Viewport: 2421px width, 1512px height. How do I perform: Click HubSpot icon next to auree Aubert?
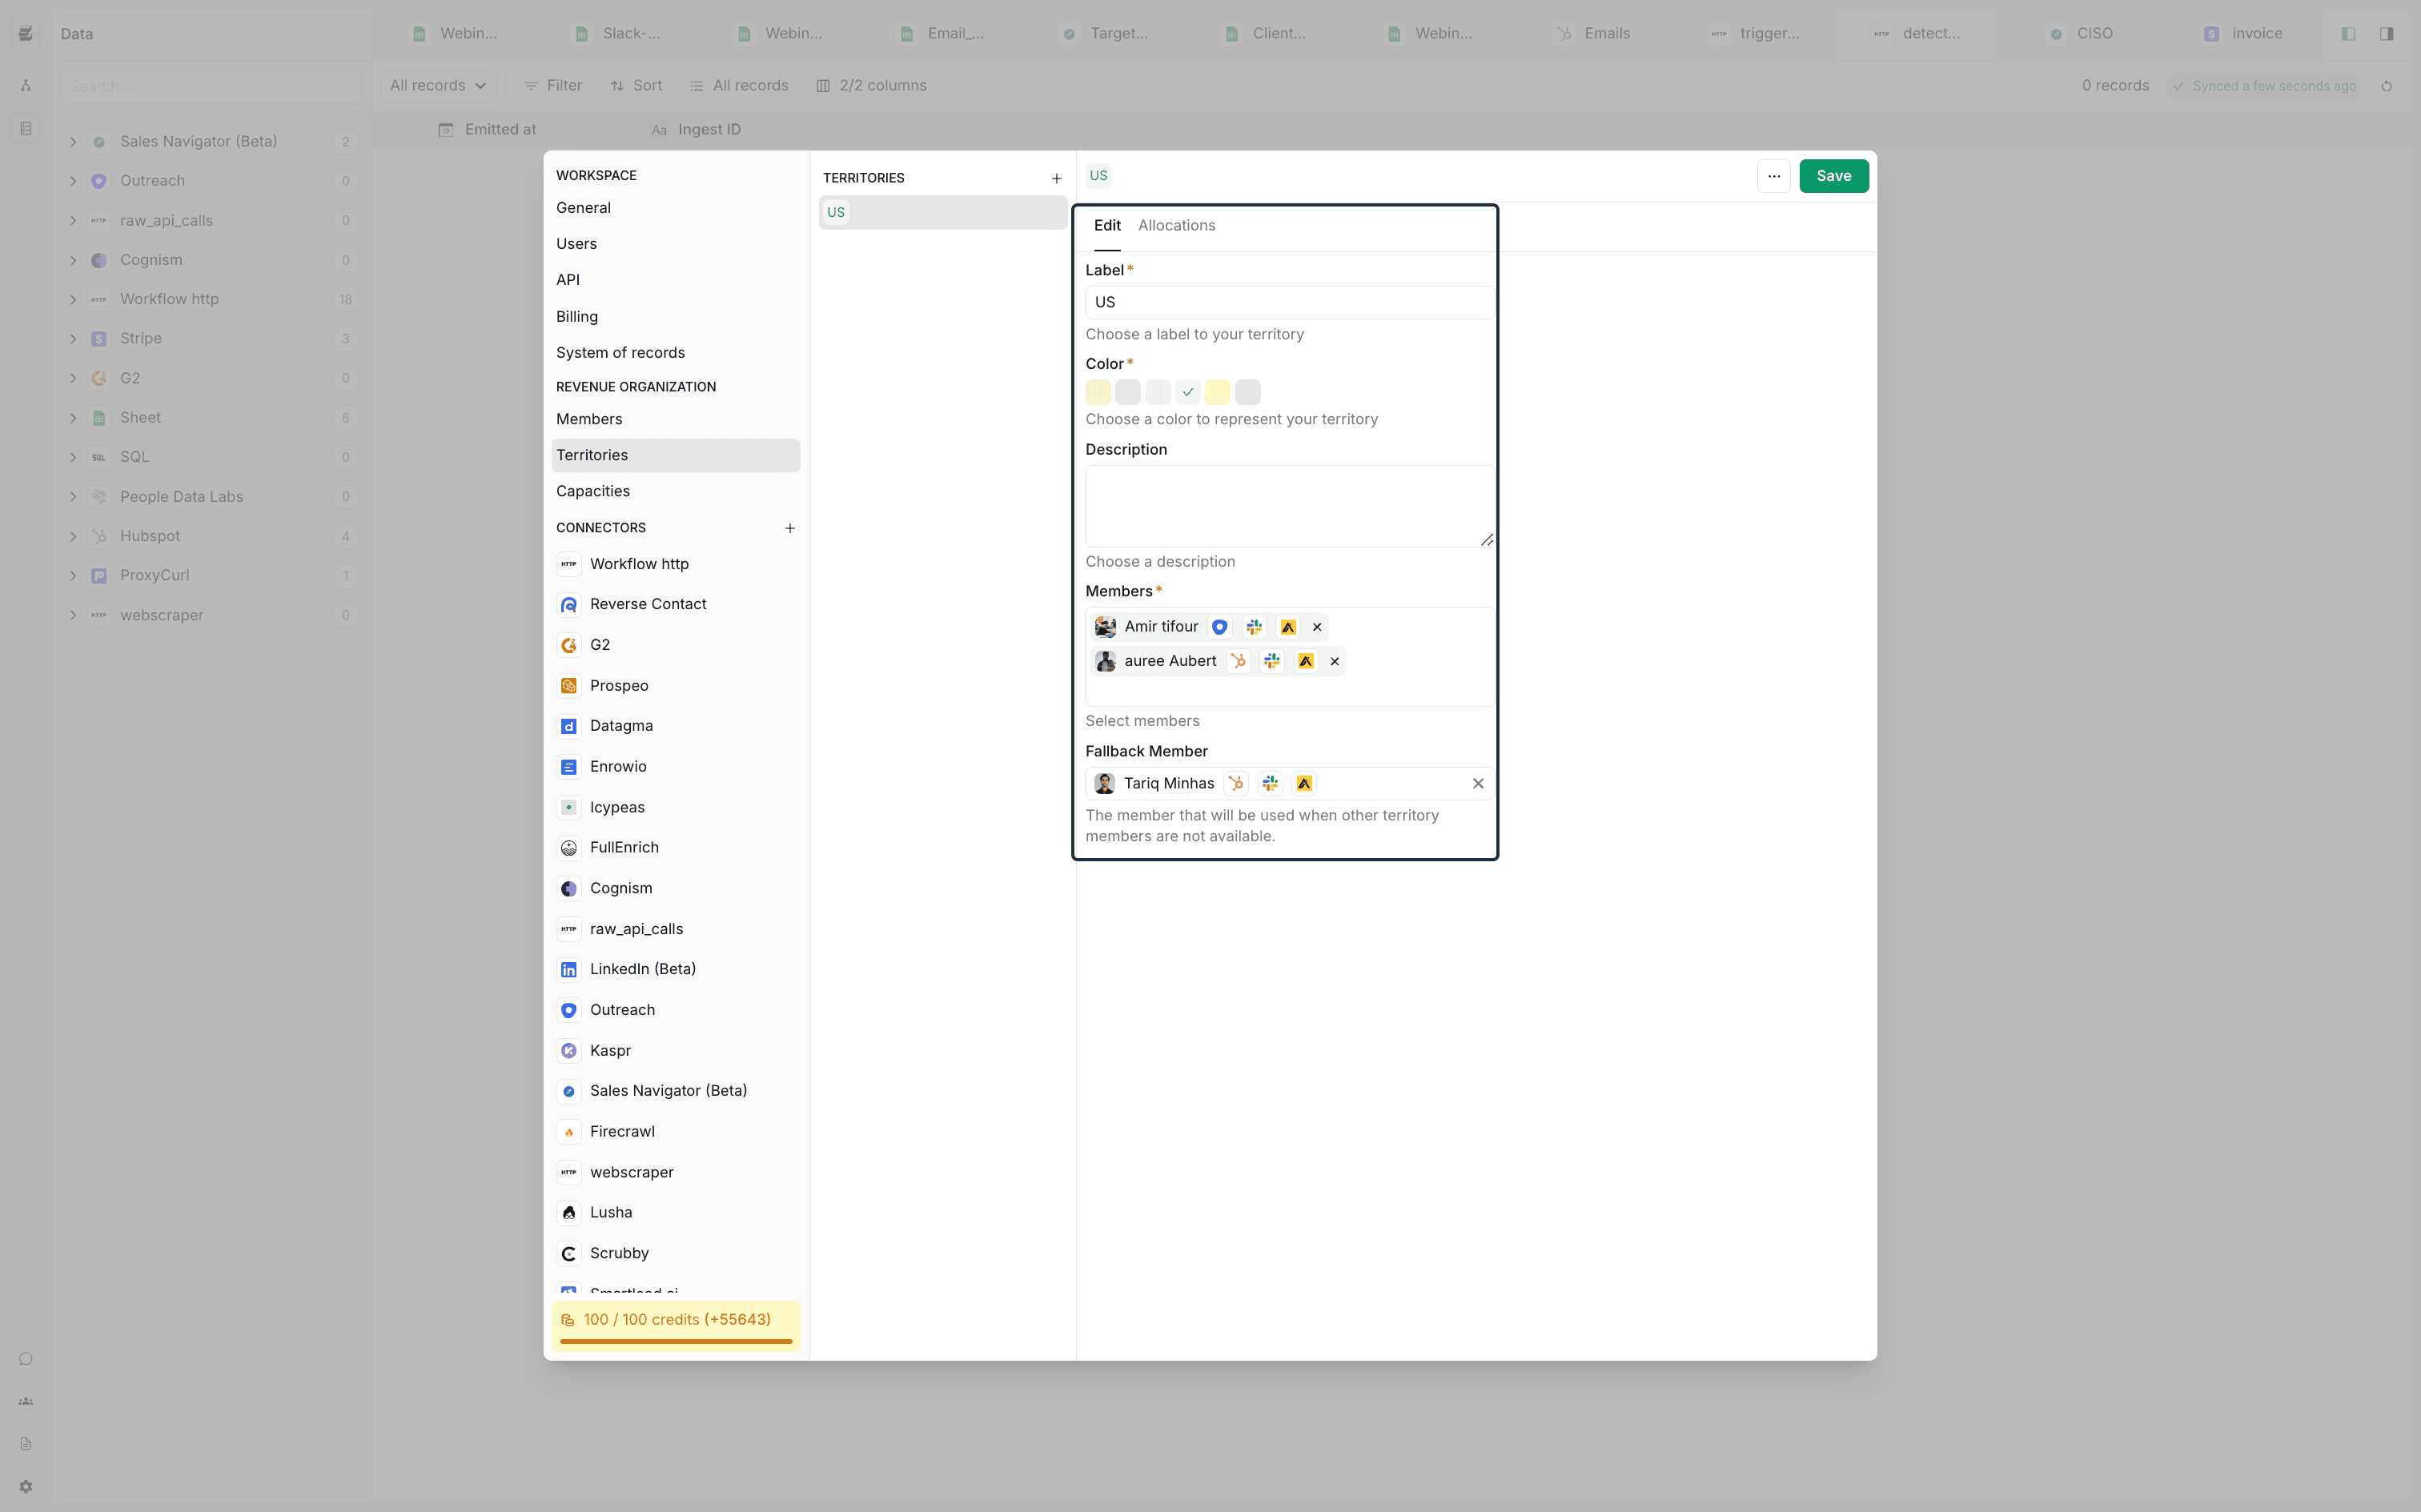click(1238, 661)
